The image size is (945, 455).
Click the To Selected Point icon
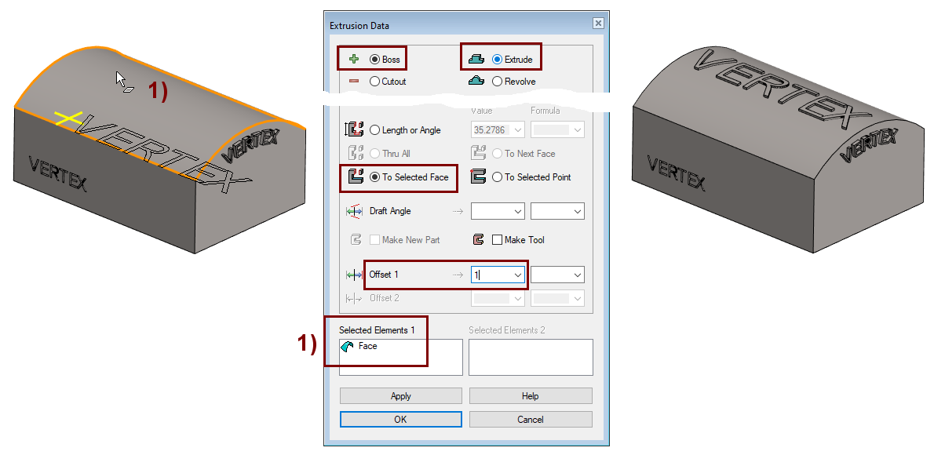pos(476,177)
